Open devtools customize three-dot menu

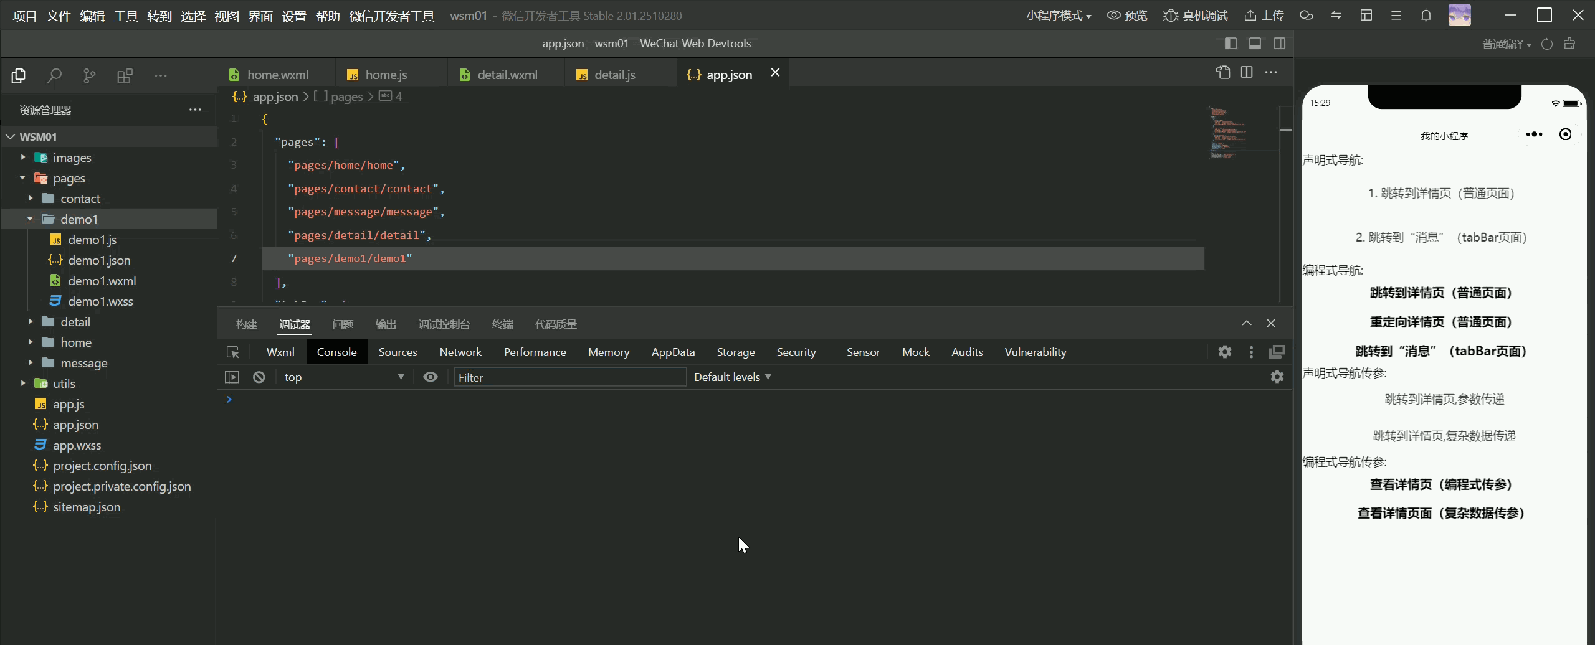pyautogui.click(x=1252, y=352)
